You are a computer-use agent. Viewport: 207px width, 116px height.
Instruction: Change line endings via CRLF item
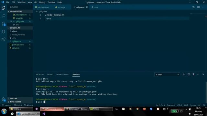186,105
